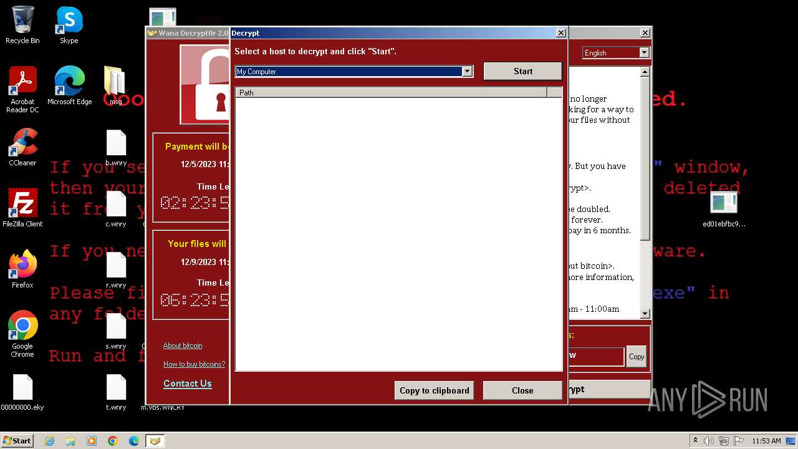Image resolution: width=798 pixels, height=449 pixels.
Task: Show hidden system tray icons
Action: [x=695, y=441]
